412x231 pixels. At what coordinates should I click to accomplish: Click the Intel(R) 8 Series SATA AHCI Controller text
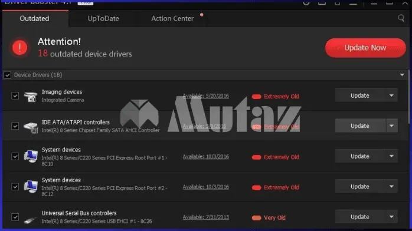tap(100, 130)
